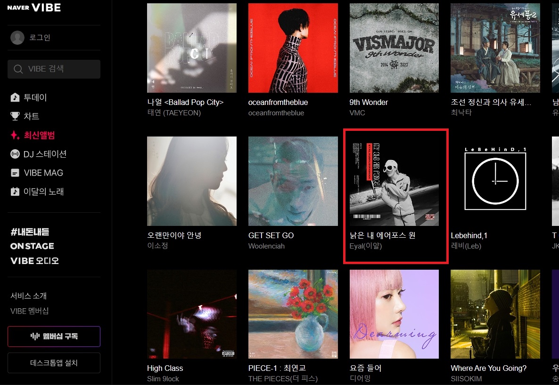The image size is (559, 385).
Task: Open 서비스 소개 link
Action: pos(29,296)
